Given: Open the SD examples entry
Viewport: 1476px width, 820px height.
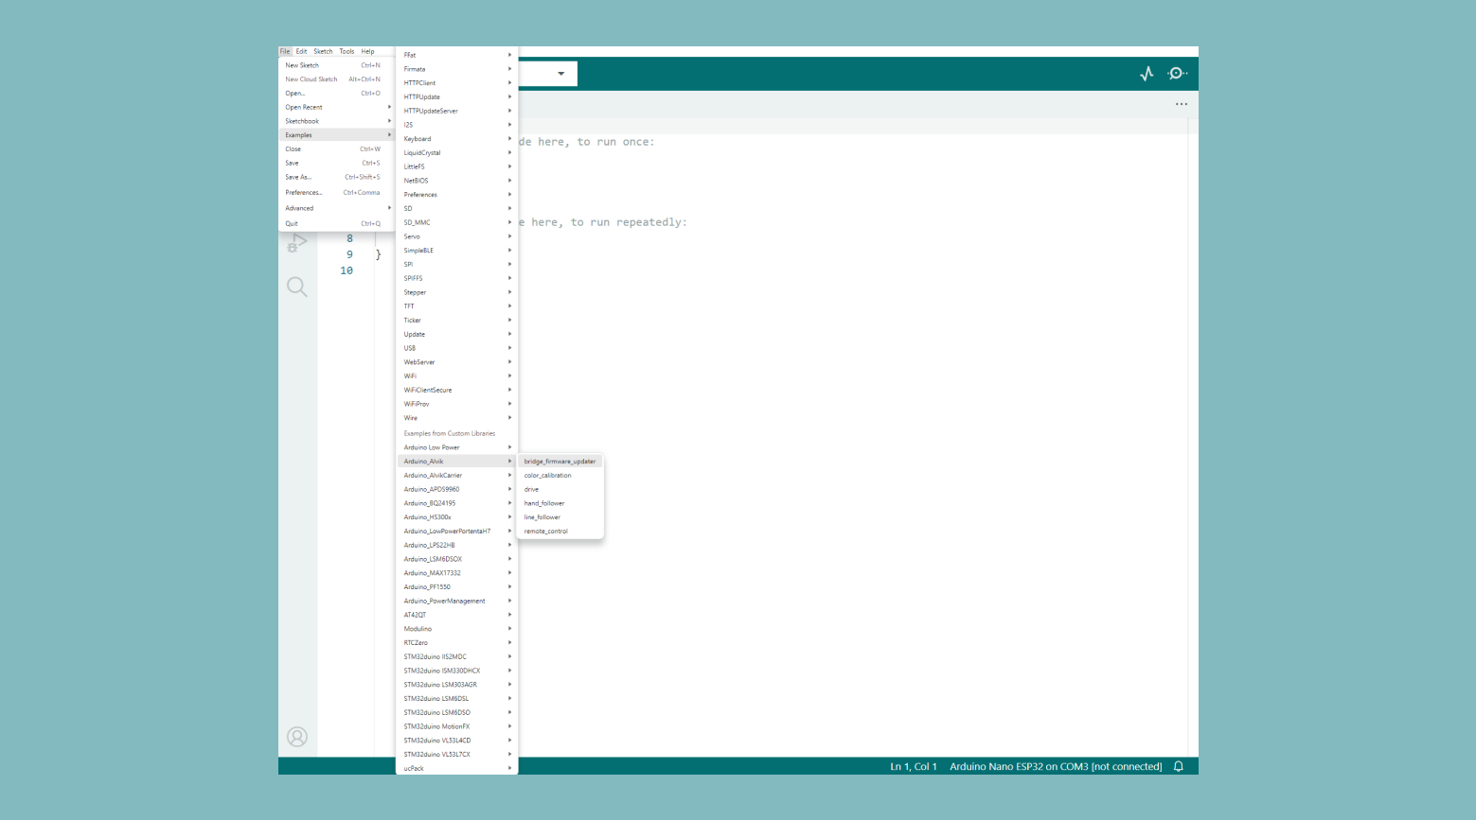Looking at the screenshot, I should [x=456, y=209].
